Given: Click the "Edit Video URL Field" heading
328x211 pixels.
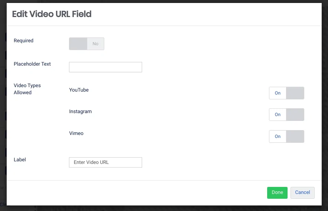Looking at the screenshot, I should coord(52,14).
